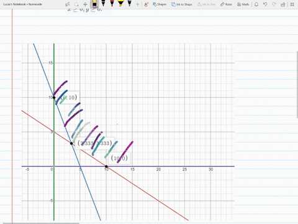
Task: Click the y-axis label 15
Action: pos(51,63)
